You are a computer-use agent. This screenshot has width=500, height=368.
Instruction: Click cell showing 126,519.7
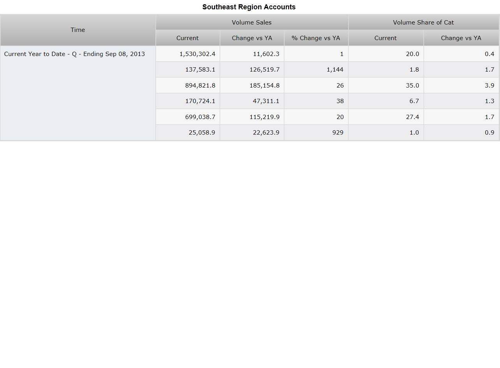tap(252, 70)
